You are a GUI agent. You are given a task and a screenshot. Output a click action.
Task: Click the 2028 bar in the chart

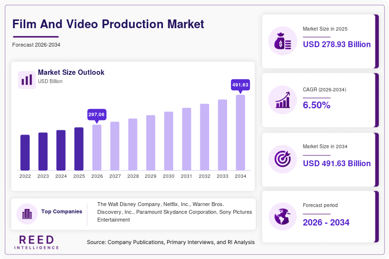pyautogui.click(x=133, y=144)
